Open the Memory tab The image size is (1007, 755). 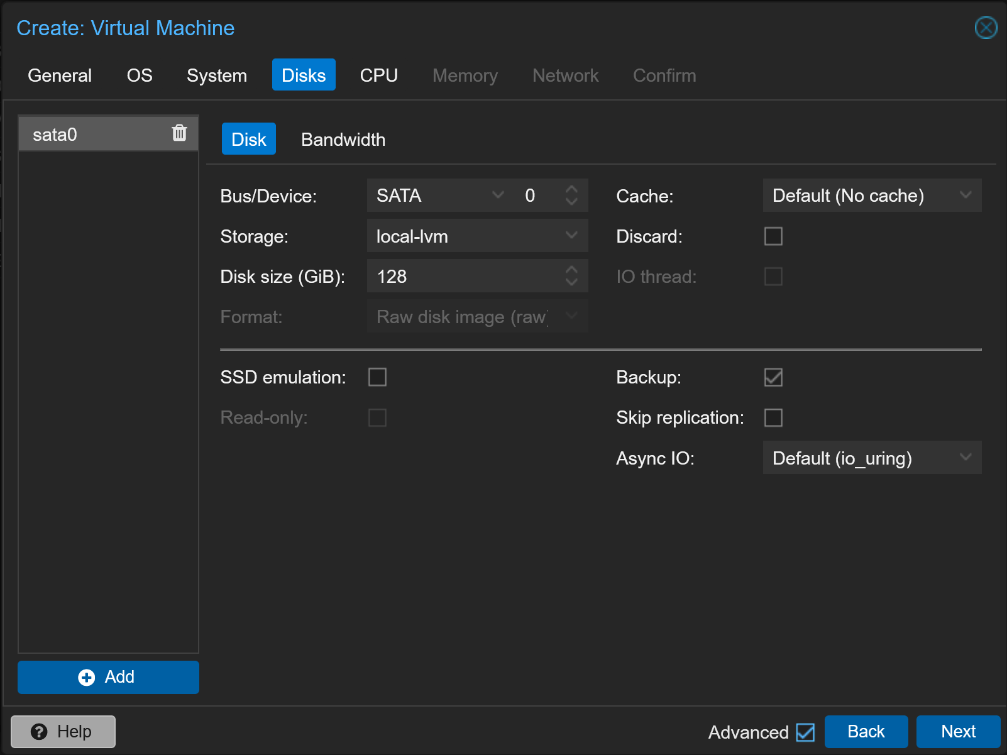pos(465,75)
